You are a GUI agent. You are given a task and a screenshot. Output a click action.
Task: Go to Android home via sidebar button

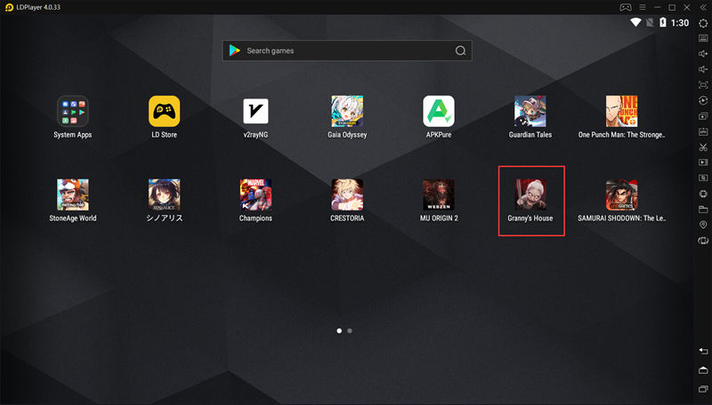(x=703, y=370)
